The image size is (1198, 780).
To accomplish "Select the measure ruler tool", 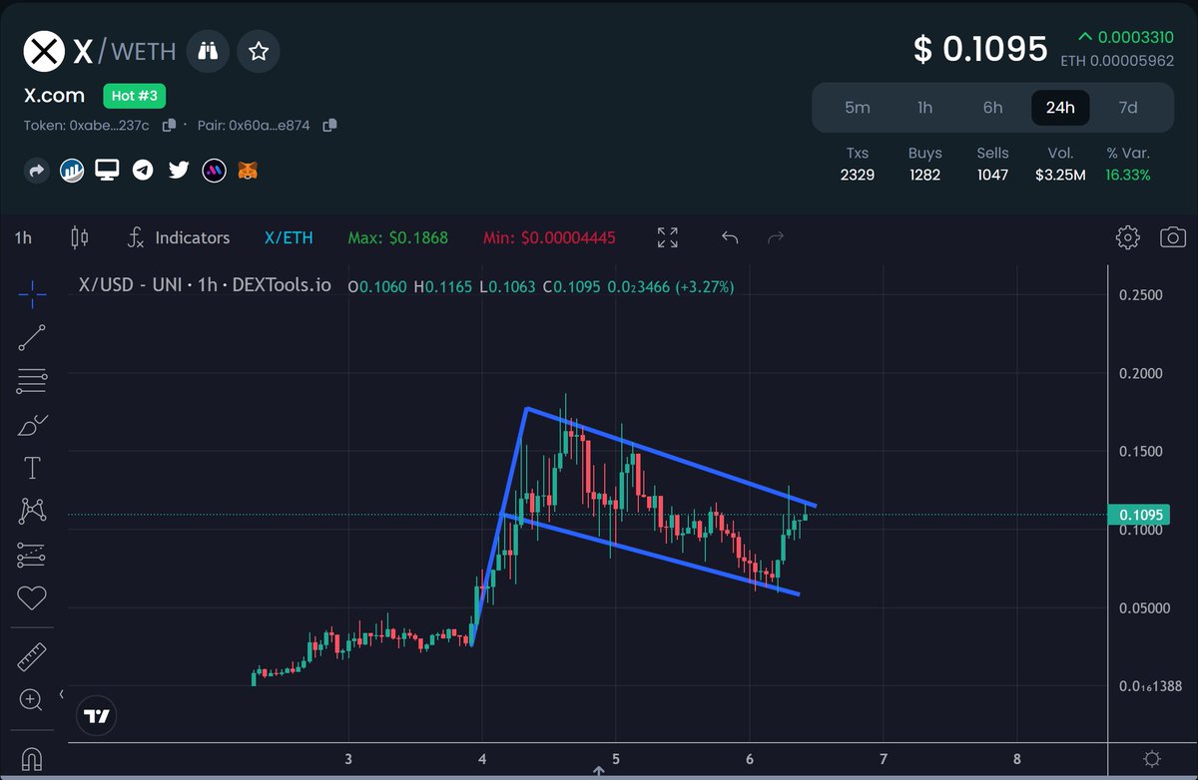I will coord(31,655).
